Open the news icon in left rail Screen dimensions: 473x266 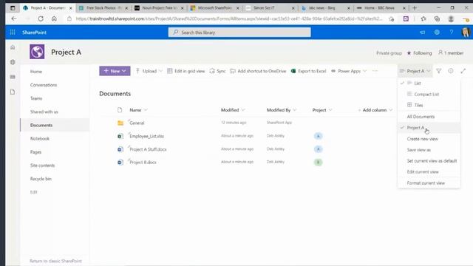click(x=13, y=77)
